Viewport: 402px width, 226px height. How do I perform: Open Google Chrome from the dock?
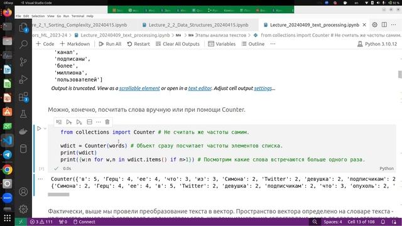click(7, 169)
